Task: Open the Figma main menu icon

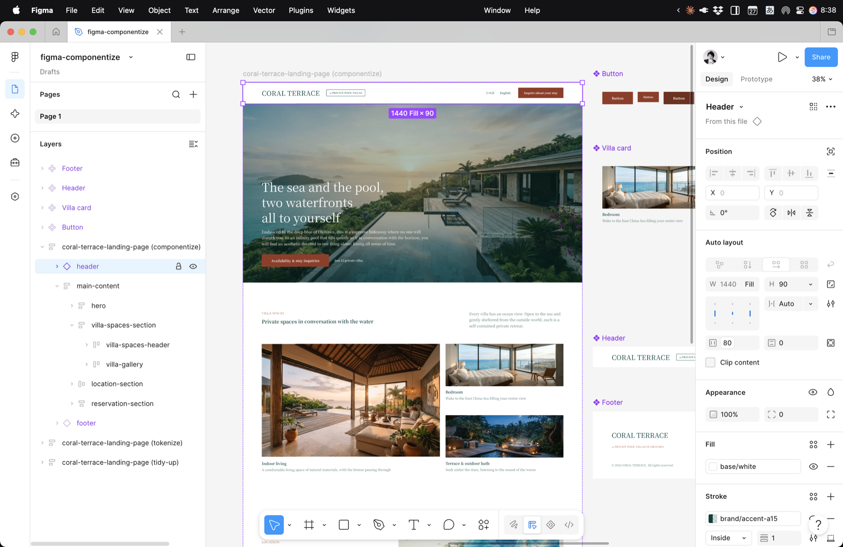Action: tap(15, 57)
